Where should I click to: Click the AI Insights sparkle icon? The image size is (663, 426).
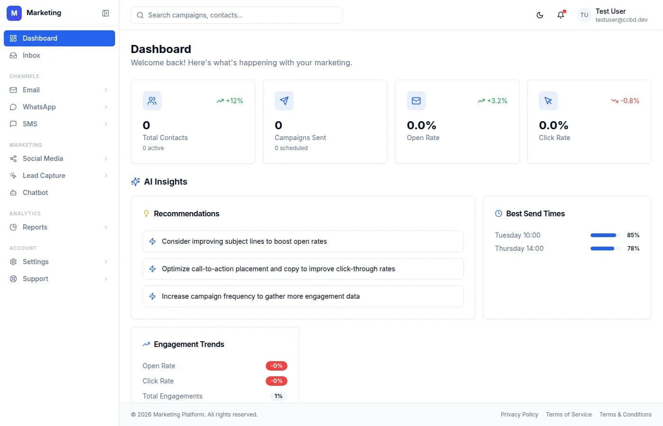coord(135,182)
